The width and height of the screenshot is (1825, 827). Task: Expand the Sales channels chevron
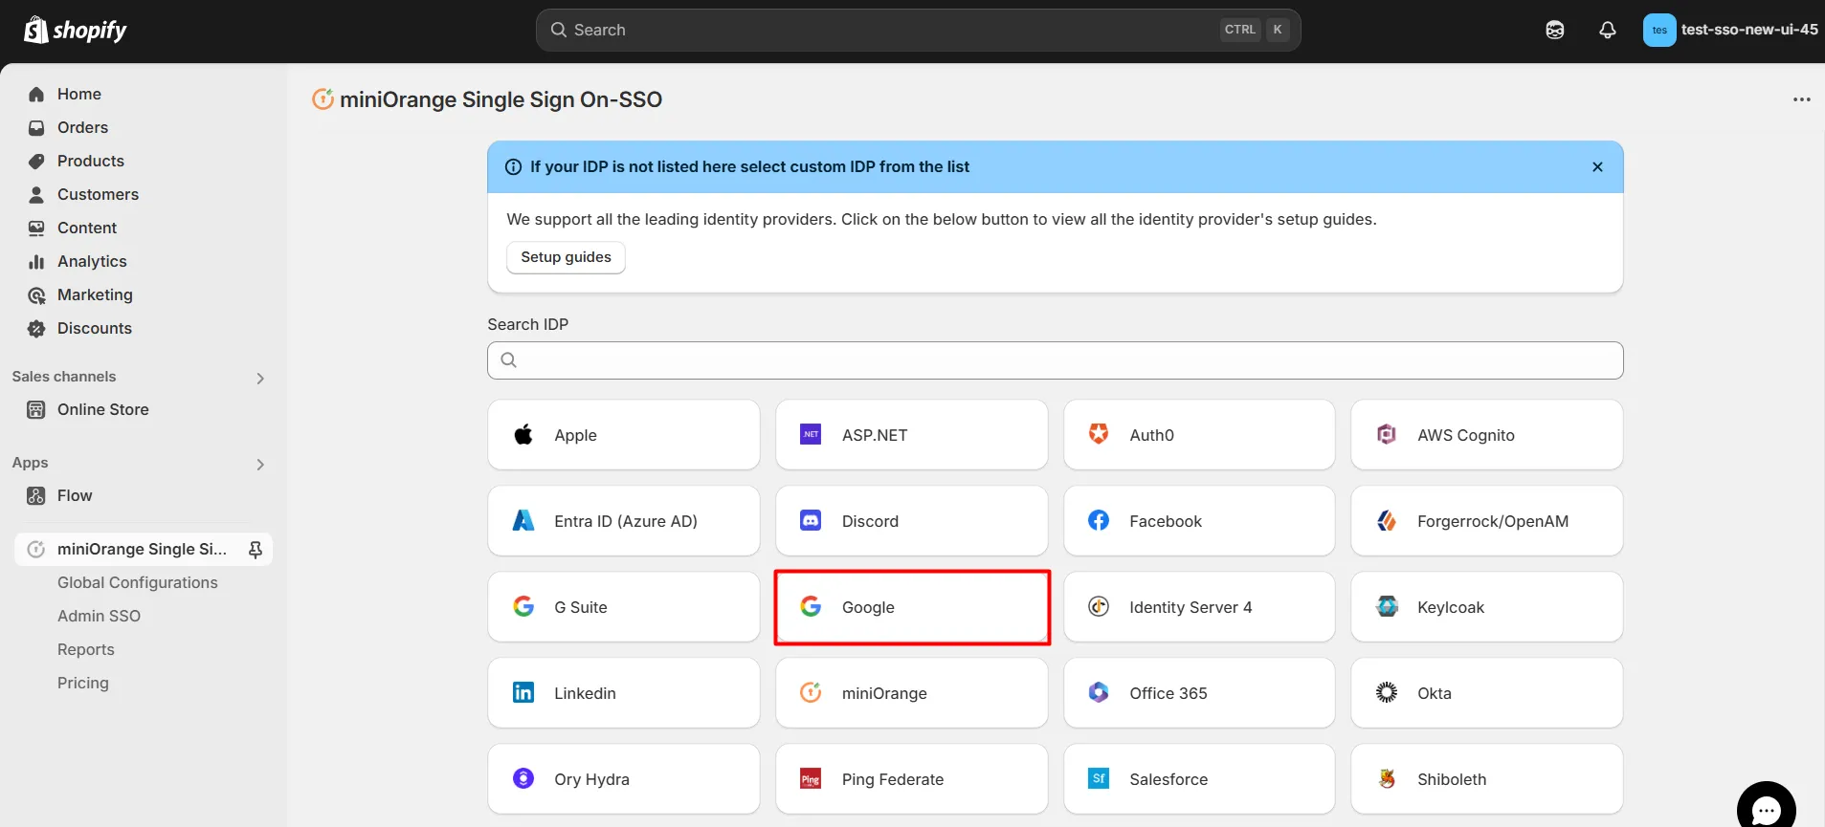[x=260, y=379]
